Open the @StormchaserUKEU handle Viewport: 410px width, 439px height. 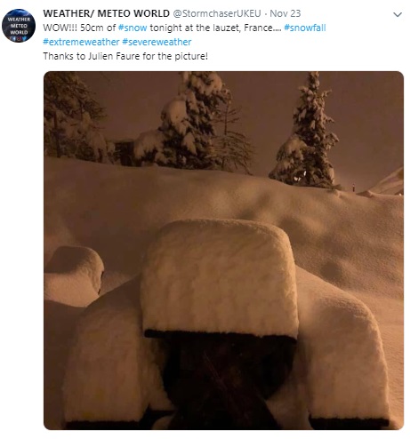click(217, 13)
